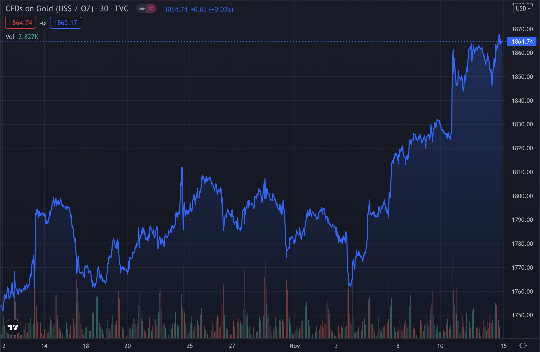Click the 10 date on time axis
This screenshot has width=540, height=352.
tap(440, 346)
